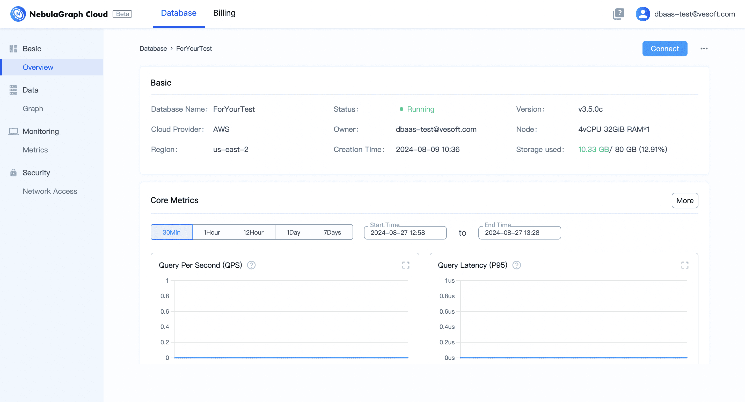Image resolution: width=745 pixels, height=402 pixels.
Task: Click the More button in Core Metrics
Action: coord(684,200)
